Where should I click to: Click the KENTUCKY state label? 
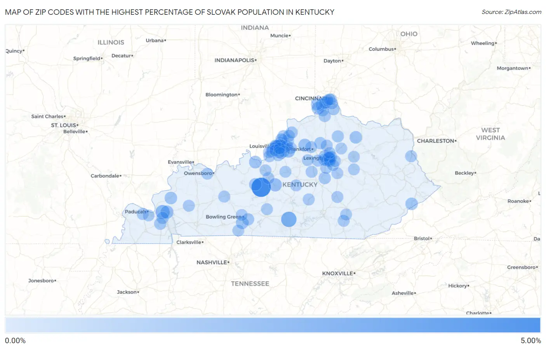300,184
